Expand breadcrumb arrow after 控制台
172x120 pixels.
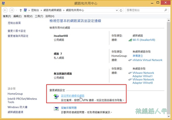click(41, 10)
